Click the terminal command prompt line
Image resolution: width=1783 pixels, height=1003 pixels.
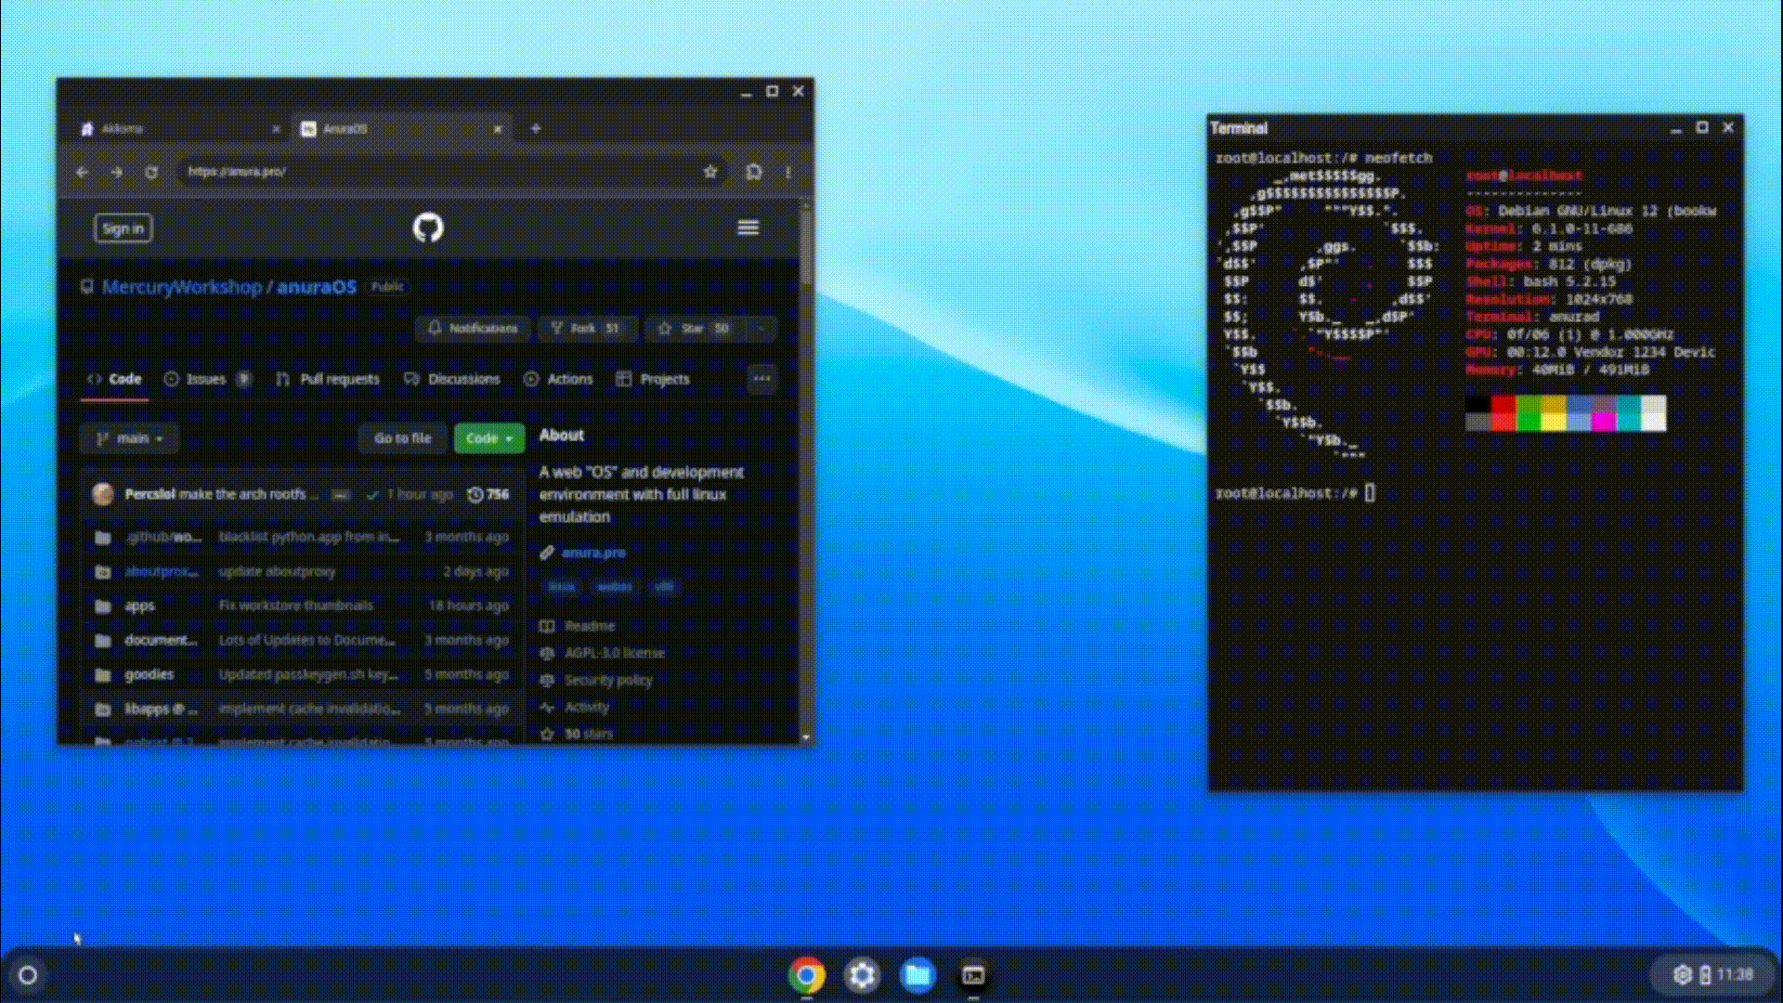coord(1295,493)
